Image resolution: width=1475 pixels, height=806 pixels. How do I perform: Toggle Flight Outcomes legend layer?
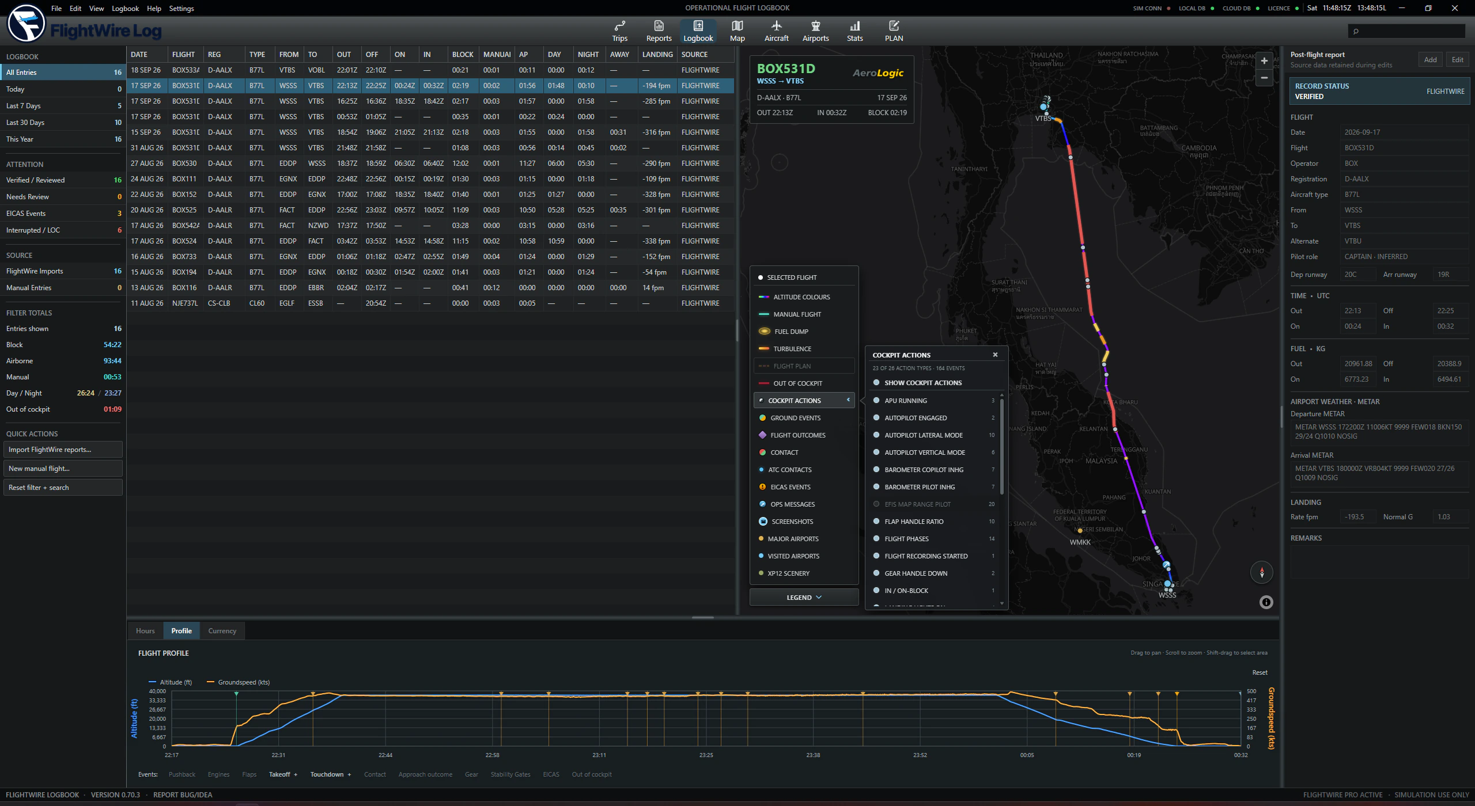(804, 435)
